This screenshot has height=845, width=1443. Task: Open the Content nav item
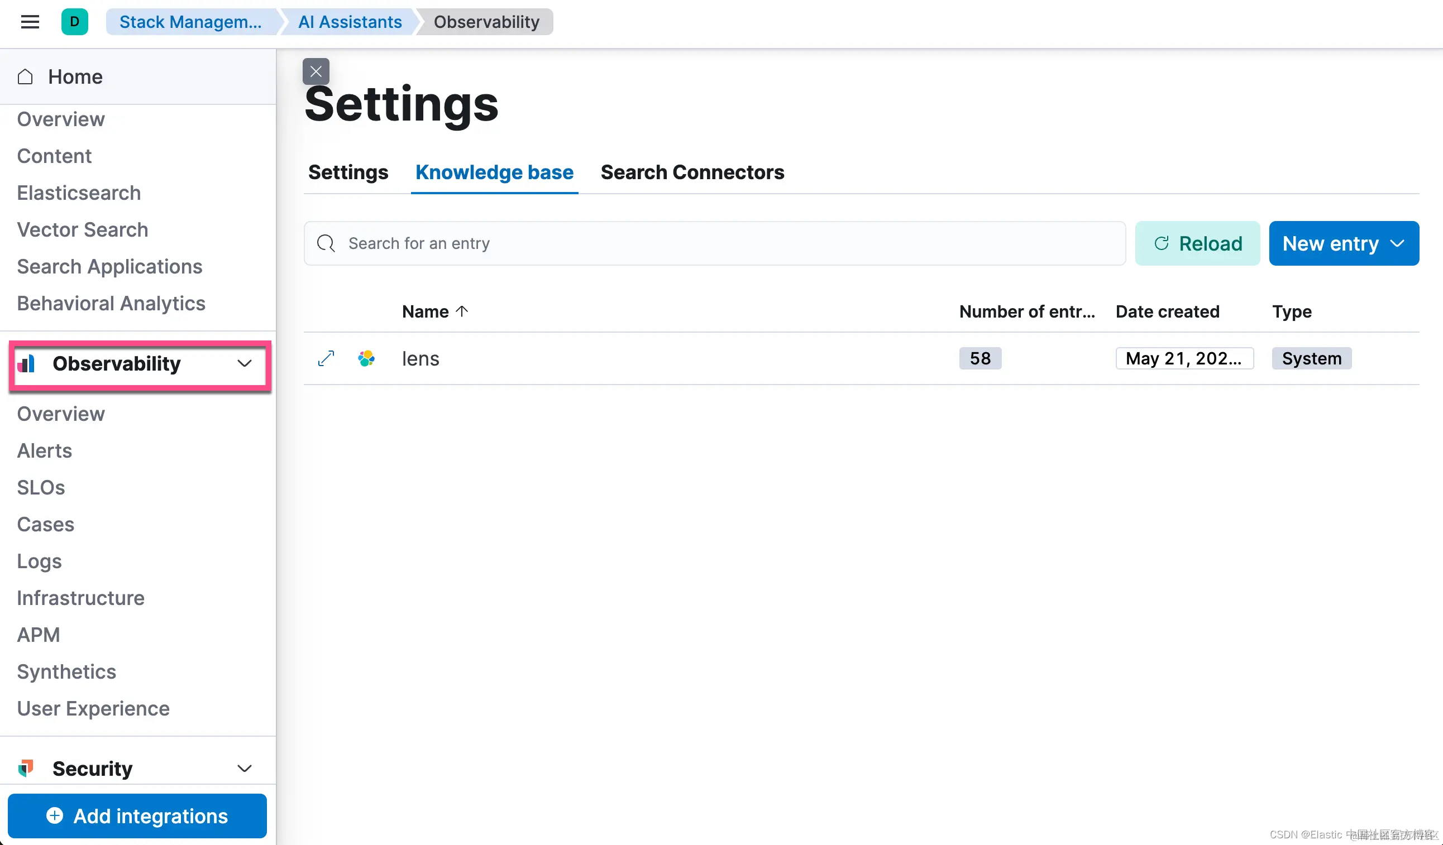click(x=54, y=156)
